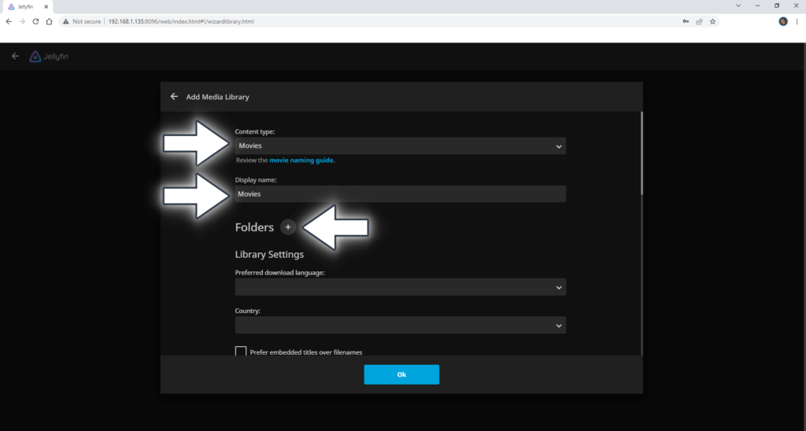Click the Folders heading text

pyautogui.click(x=254, y=227)
